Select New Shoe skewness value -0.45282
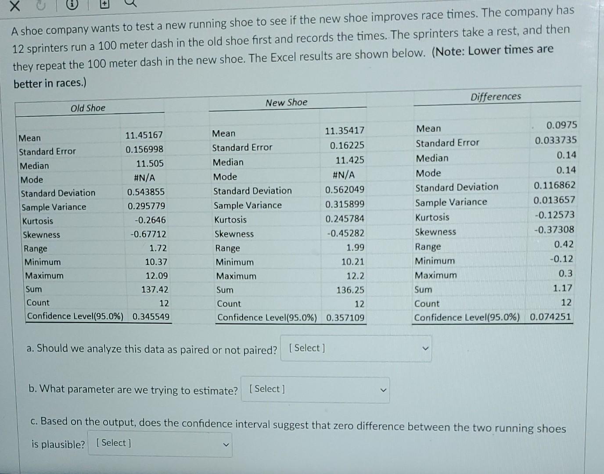The image size is (604, 474). (345, 233)
